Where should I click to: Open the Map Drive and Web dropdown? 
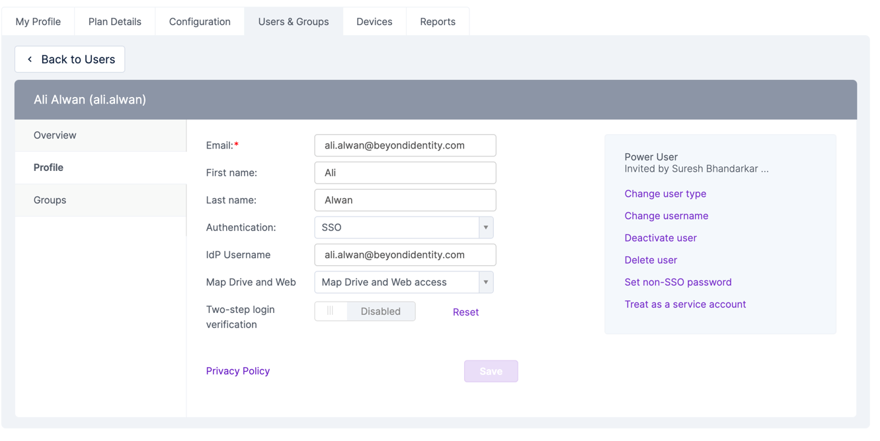coord(404,283)
